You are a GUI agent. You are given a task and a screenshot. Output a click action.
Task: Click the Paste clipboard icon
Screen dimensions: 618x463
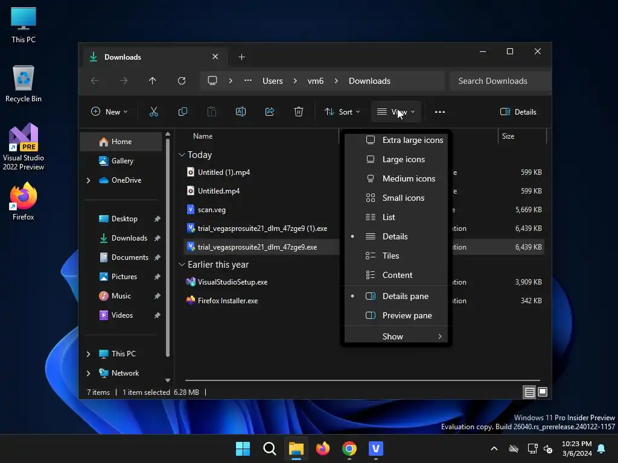click(212, 112)
